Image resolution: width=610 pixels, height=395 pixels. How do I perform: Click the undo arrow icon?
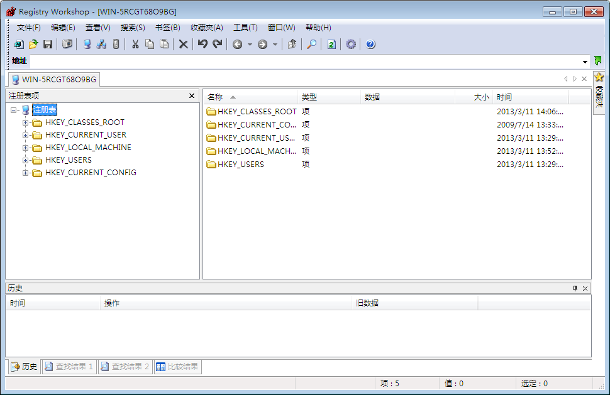(x=202, y=45)
